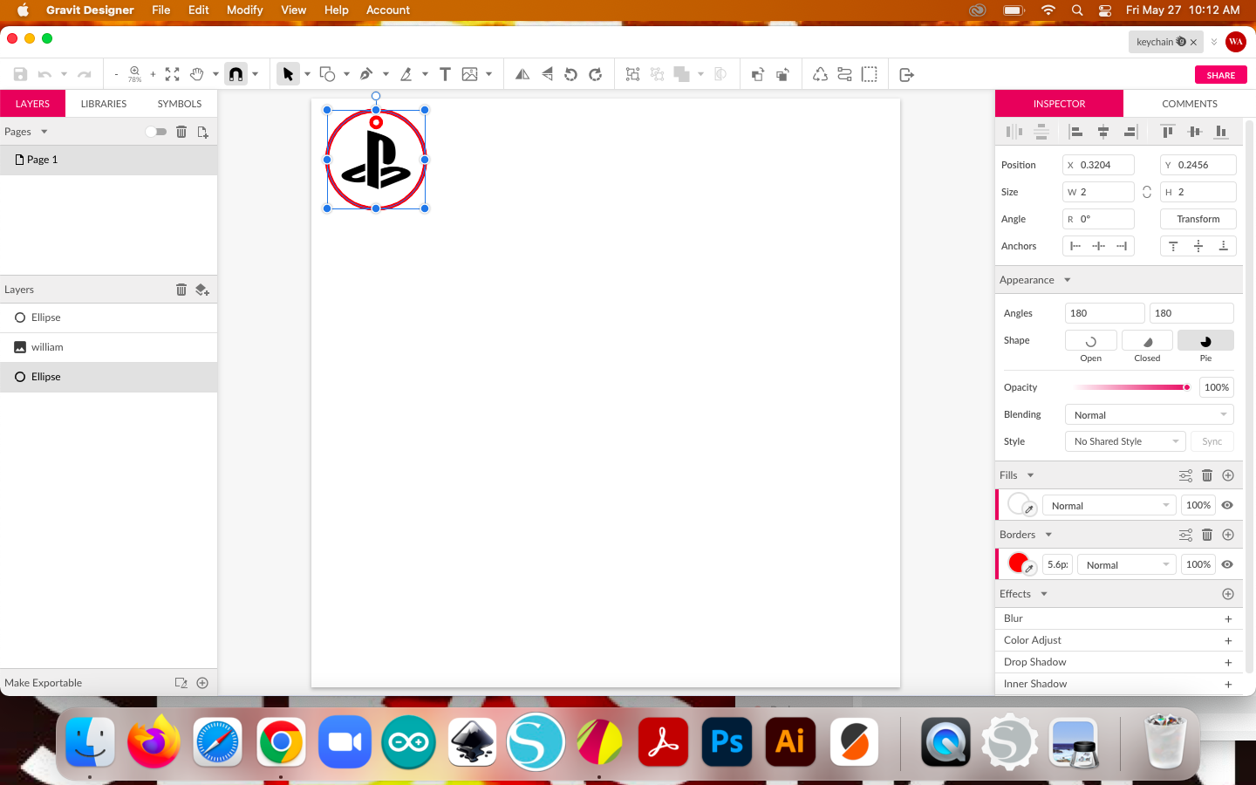This screenshot has height=785, width=1256.
Task: Toggle fill visibility eye icon
Action: (x=1227, y=505)
